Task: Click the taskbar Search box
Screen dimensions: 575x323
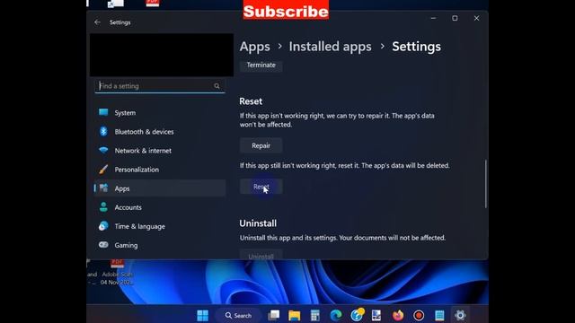Action: [238, 315]
